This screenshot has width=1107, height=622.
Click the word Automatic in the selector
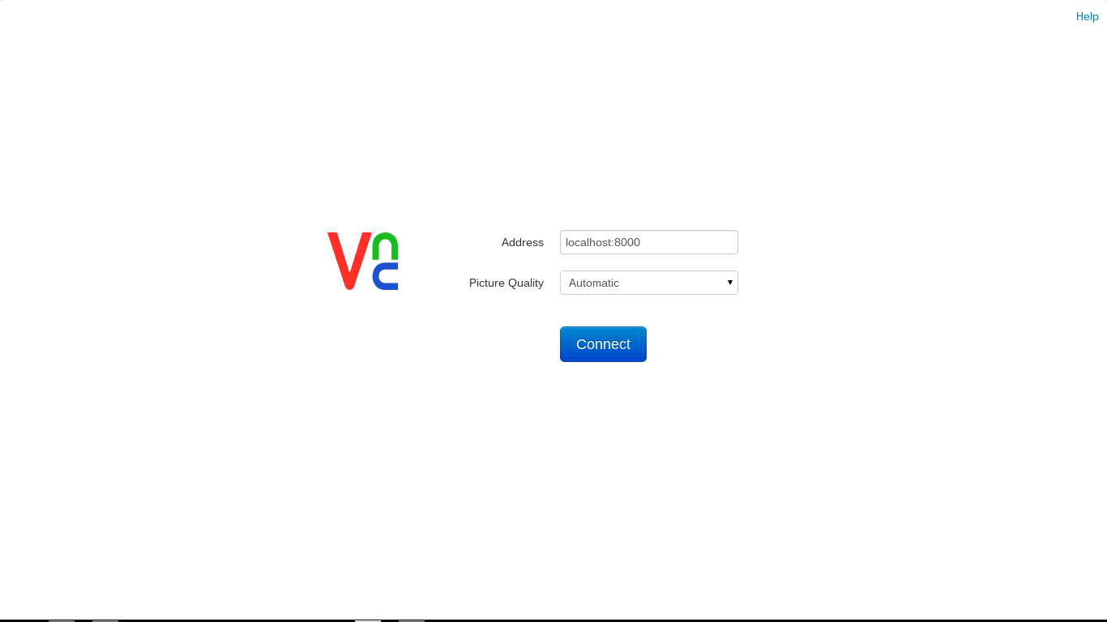[x=594, y=283]
